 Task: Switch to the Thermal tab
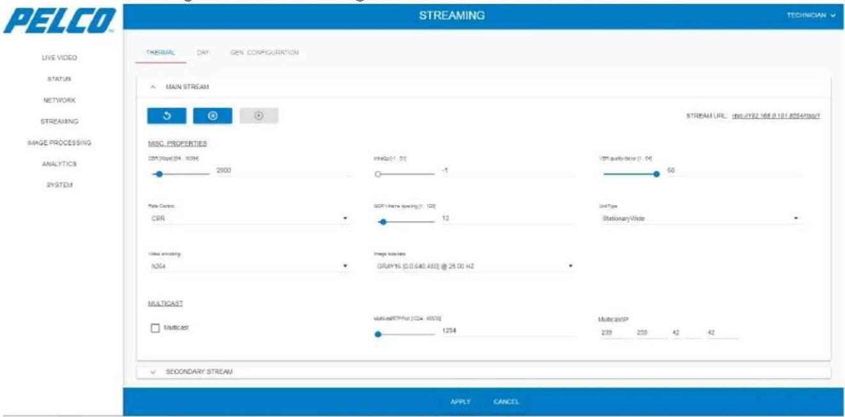click(161, 52)
